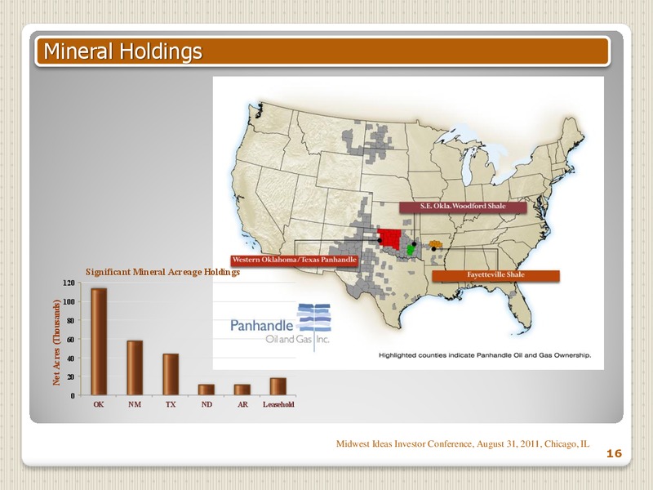Click the 'Western Oklahoma/Texas Panhandle' label
The image size is (653, 490).
point(295,260)
